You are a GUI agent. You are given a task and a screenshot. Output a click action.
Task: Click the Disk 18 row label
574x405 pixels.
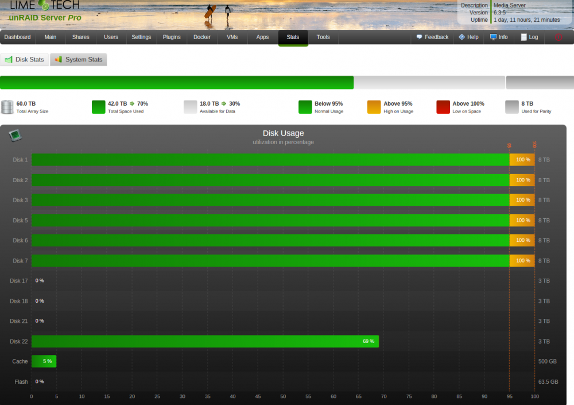[x=19, y=301]
